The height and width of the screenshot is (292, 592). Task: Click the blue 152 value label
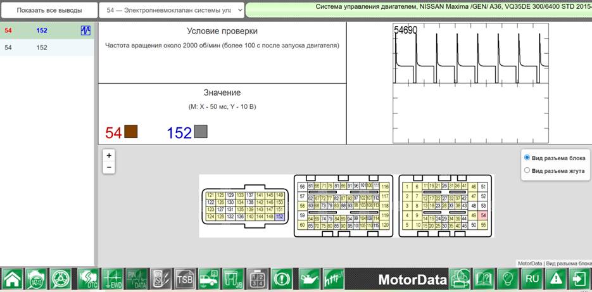[179, 133]
